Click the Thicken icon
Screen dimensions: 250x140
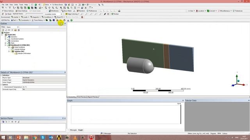(114, 14)
